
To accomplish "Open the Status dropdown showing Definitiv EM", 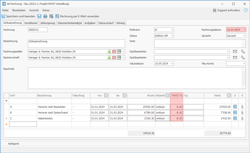I will [172, 36].
